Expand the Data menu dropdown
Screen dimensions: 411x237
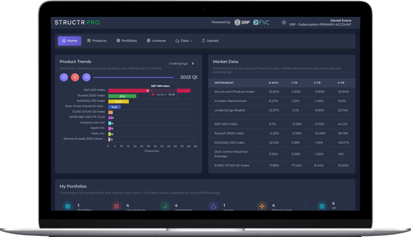(184, 41)
